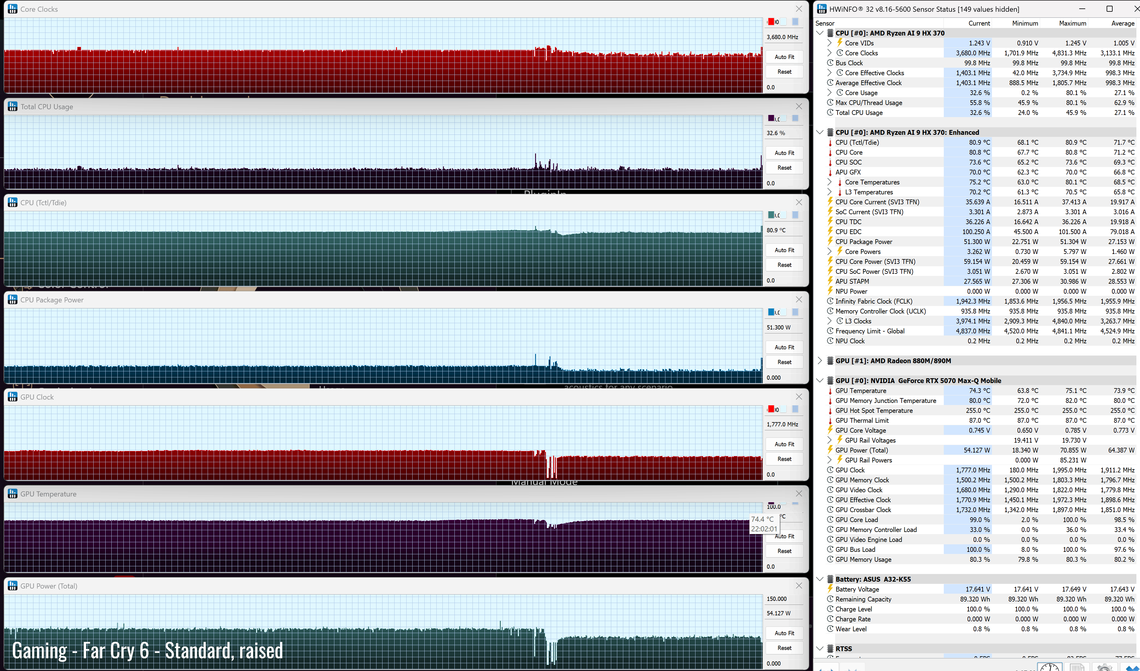Click the HWiNFO icon in the Total CPU Usage graph title

point(13,107)
